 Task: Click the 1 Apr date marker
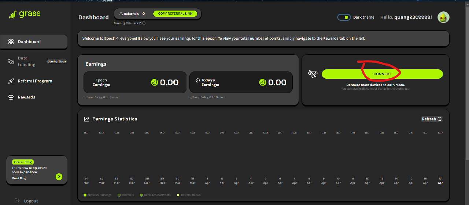tap(207, 181)
